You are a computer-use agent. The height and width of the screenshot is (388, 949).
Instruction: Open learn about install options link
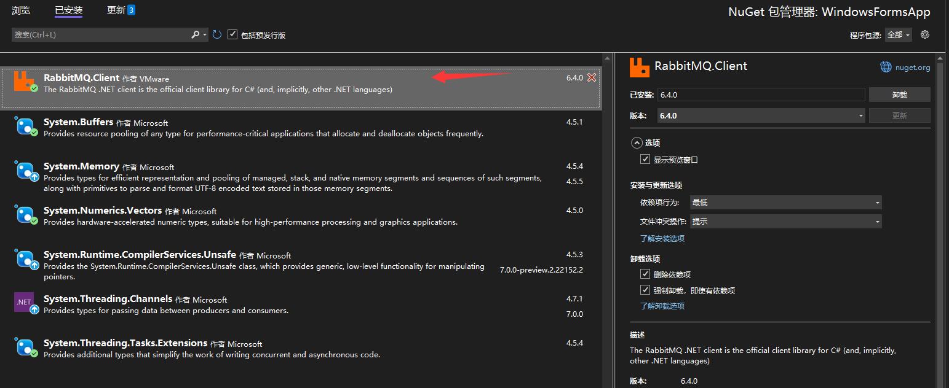click(x=662, y=238)
